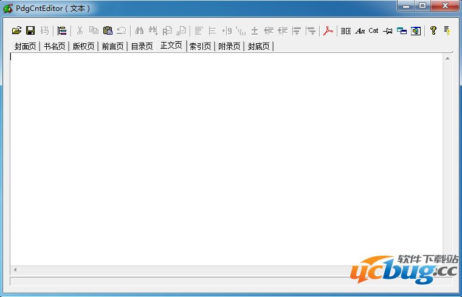Click the Aa font icon
This screenshot has width=462, height=297.
click(x=360, y=30)
